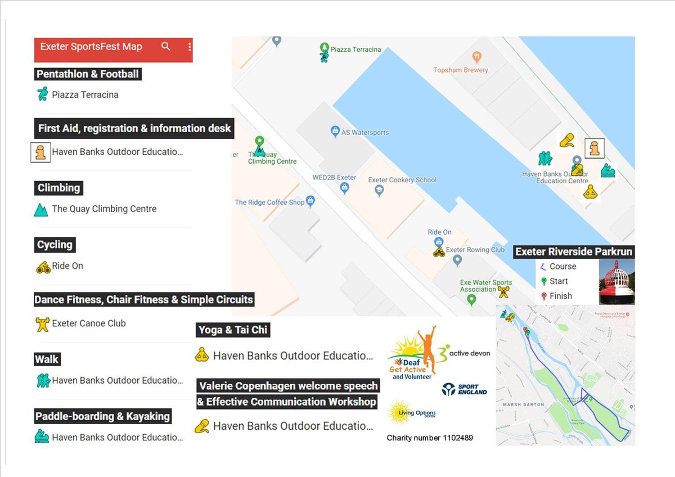Screen dimensions: 675x477
Task: Select the Cycling heading
Action: (x=55, y=245)
